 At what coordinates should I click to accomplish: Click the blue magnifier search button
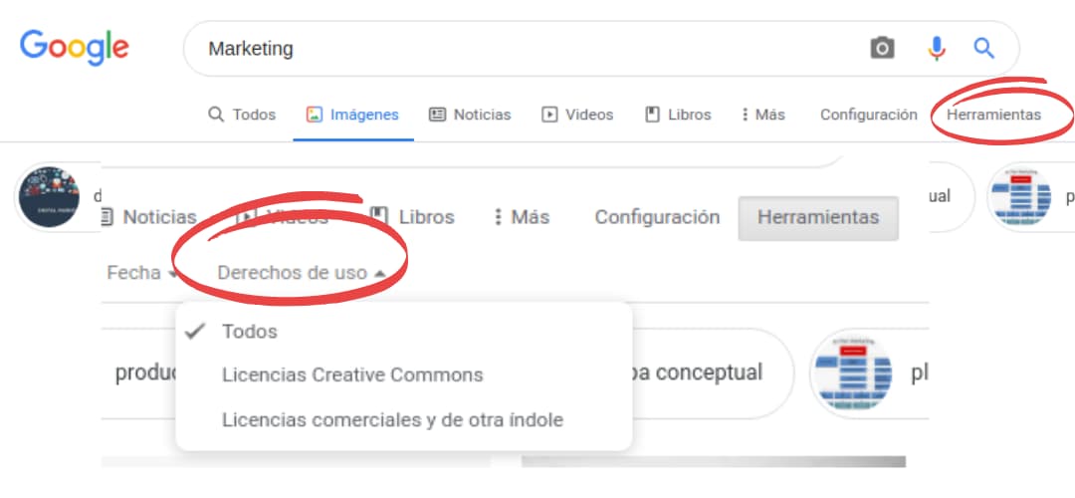(x=983, y=48)
